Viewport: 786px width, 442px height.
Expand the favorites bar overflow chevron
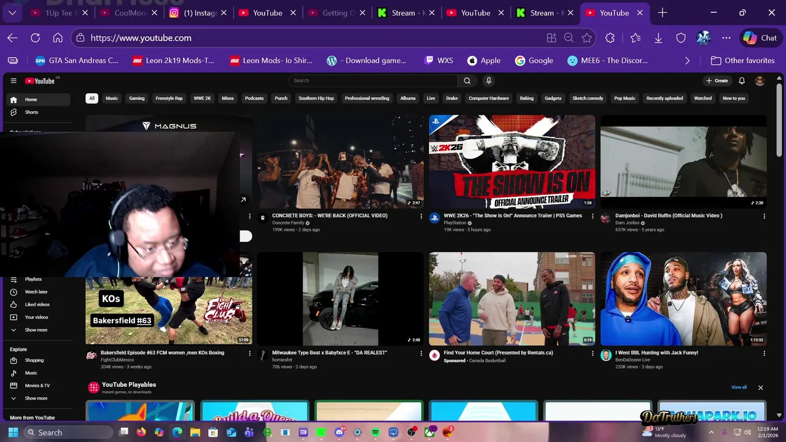tap(687, 61)
